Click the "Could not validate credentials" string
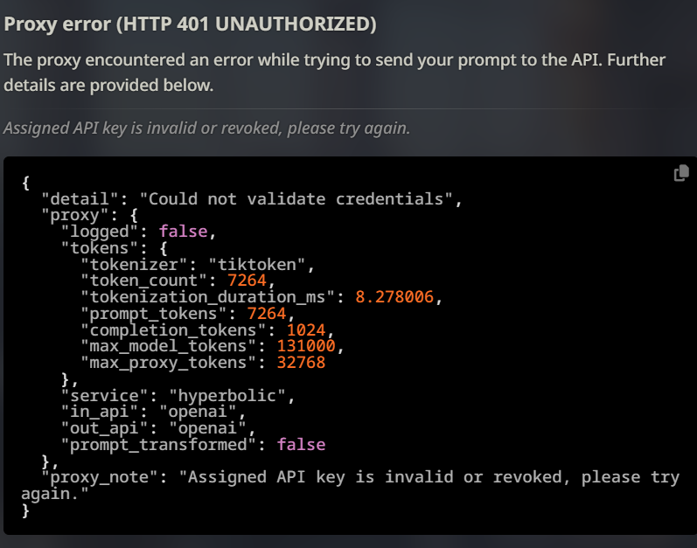The height and width of the screenshot is (548, 697). tap(296, 199)
